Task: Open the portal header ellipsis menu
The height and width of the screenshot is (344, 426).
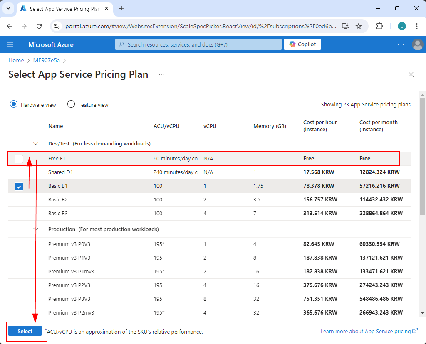Action: click(401, 44)
